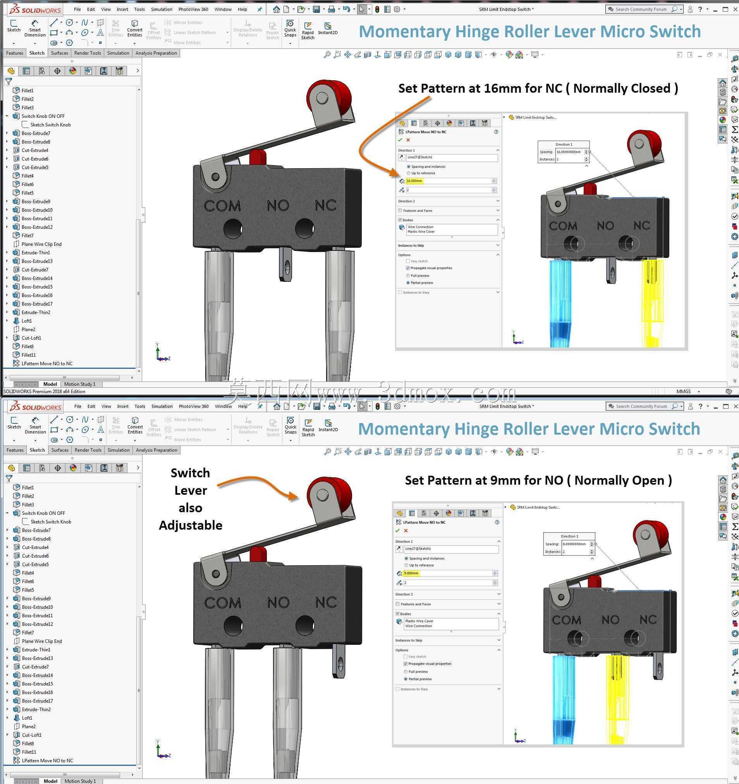Click Display/Delete Relations in bottom window
This screenshot has width=739, height=784.
[x=248, y=425]
